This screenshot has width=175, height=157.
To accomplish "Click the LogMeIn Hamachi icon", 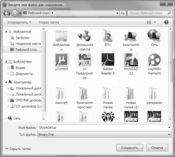I will point(154,60).
